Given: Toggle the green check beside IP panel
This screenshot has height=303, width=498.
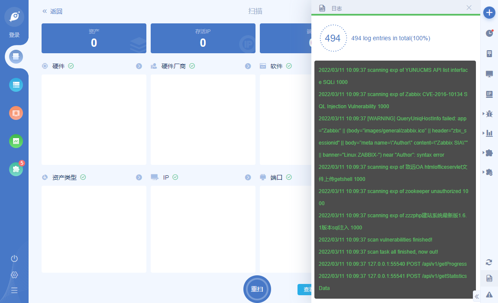Looking at the screenshot, I should pyautogui.click(x=175, y=177).
